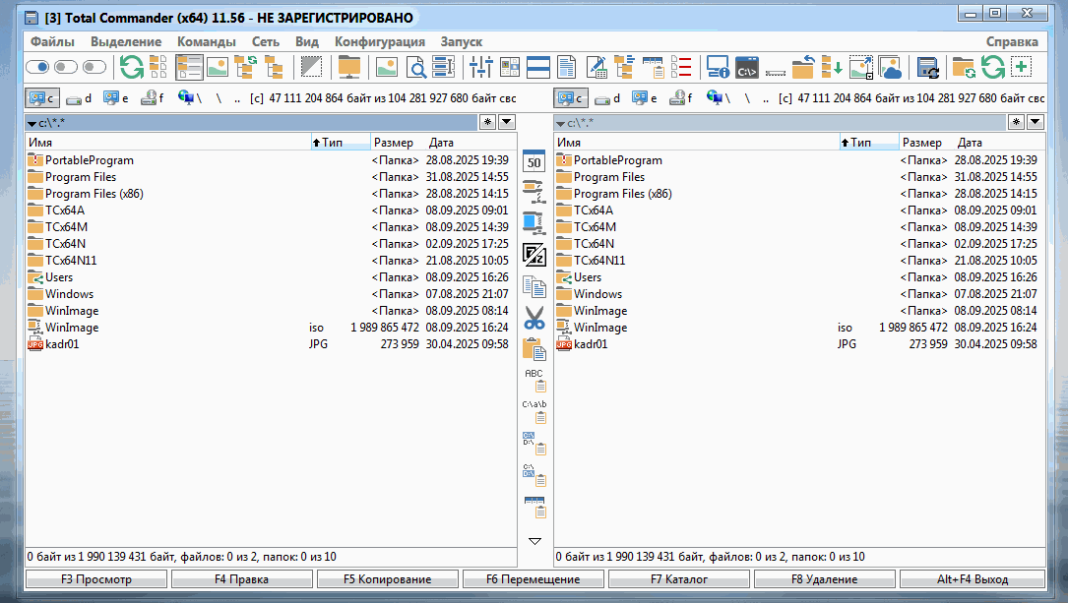Expand the middle strip's bottom overflow arrow

[x=534, y=541]
